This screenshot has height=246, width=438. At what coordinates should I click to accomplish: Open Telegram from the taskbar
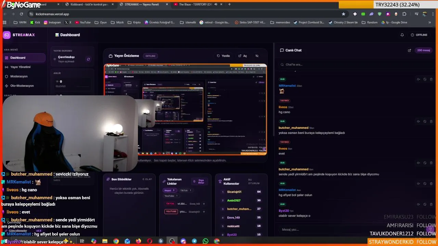click(194, 241)
